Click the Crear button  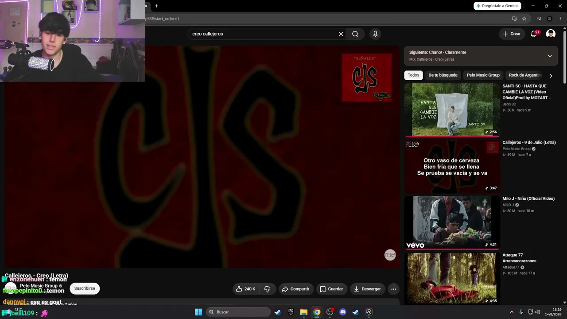[x=512, y=34]
